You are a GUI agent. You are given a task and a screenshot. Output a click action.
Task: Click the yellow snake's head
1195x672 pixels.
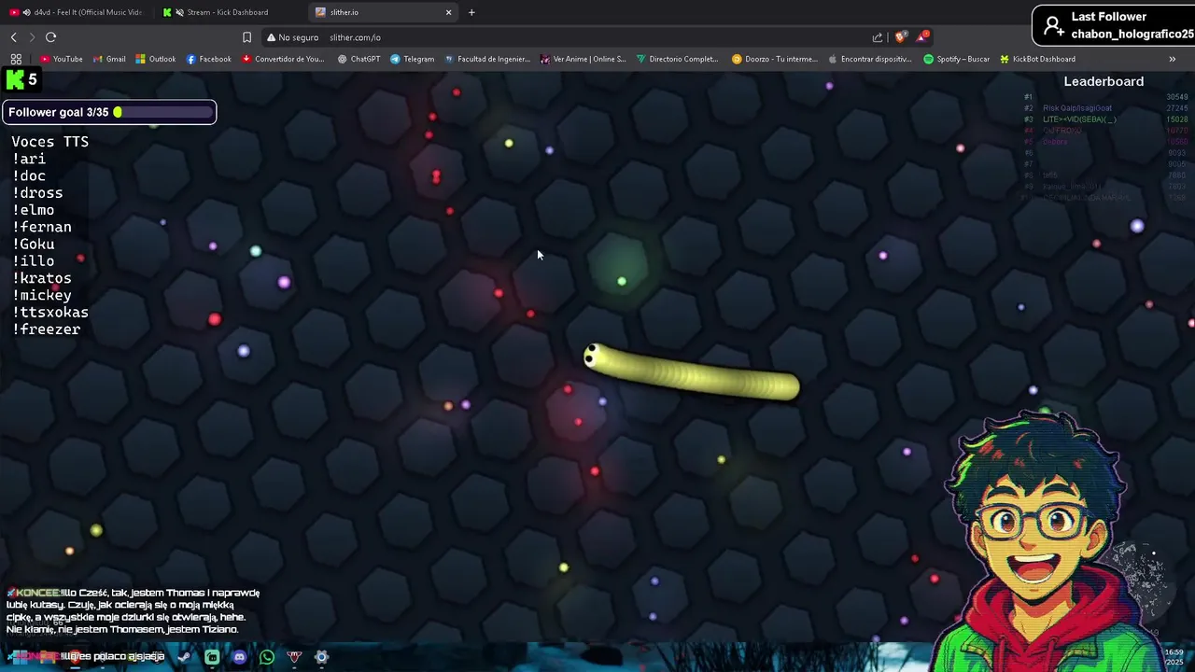pyautogui.click(x=595, y=356)
